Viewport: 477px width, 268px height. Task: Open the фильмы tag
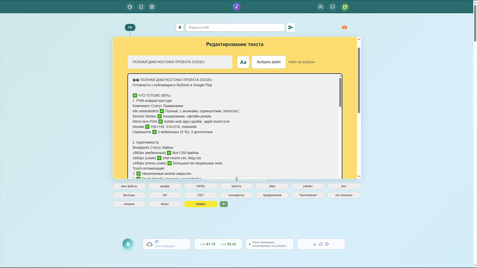[x=129, y=195]
